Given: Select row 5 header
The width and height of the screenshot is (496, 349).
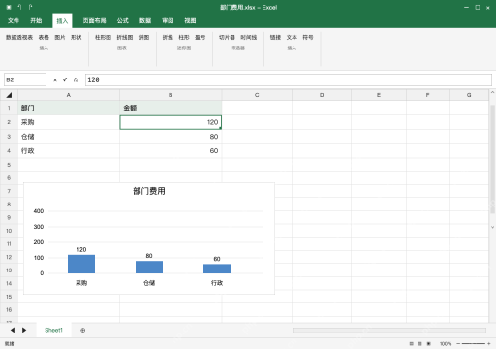Looking at the screenshot, I should click(x=9, y=165).
